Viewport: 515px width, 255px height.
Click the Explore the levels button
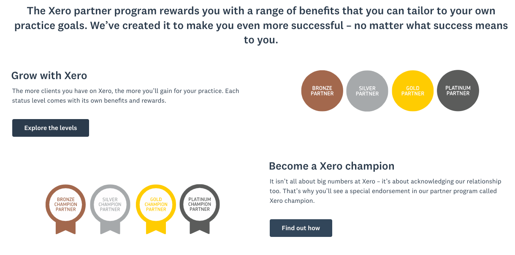point(51,128)
